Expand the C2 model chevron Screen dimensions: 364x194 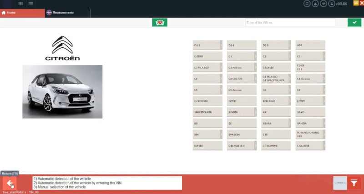point(290,56)
